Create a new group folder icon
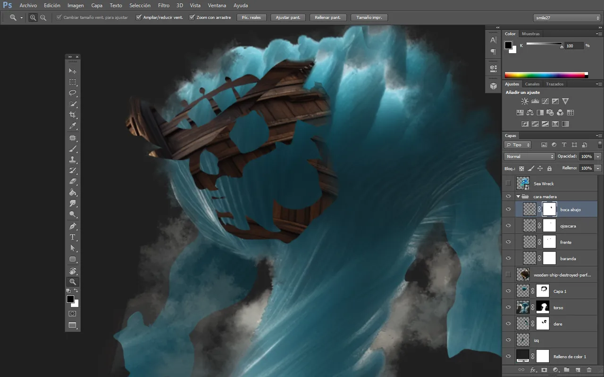The width and height of the screenshot is (604, 377). pyautogui.click(x=567, y=370)
